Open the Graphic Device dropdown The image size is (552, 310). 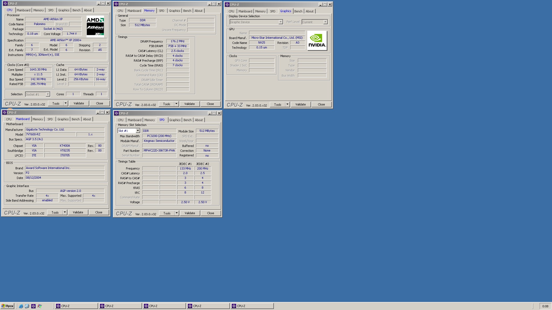tap(281, 22)
